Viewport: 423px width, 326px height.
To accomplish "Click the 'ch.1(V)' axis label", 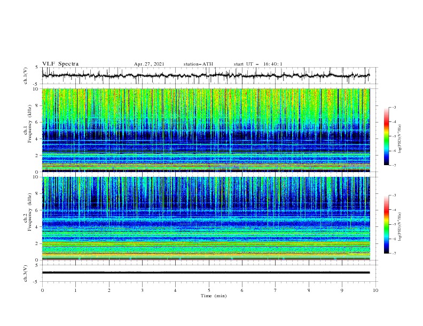I will [25, 76].
